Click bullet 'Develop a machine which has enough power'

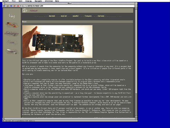point(78,98)
